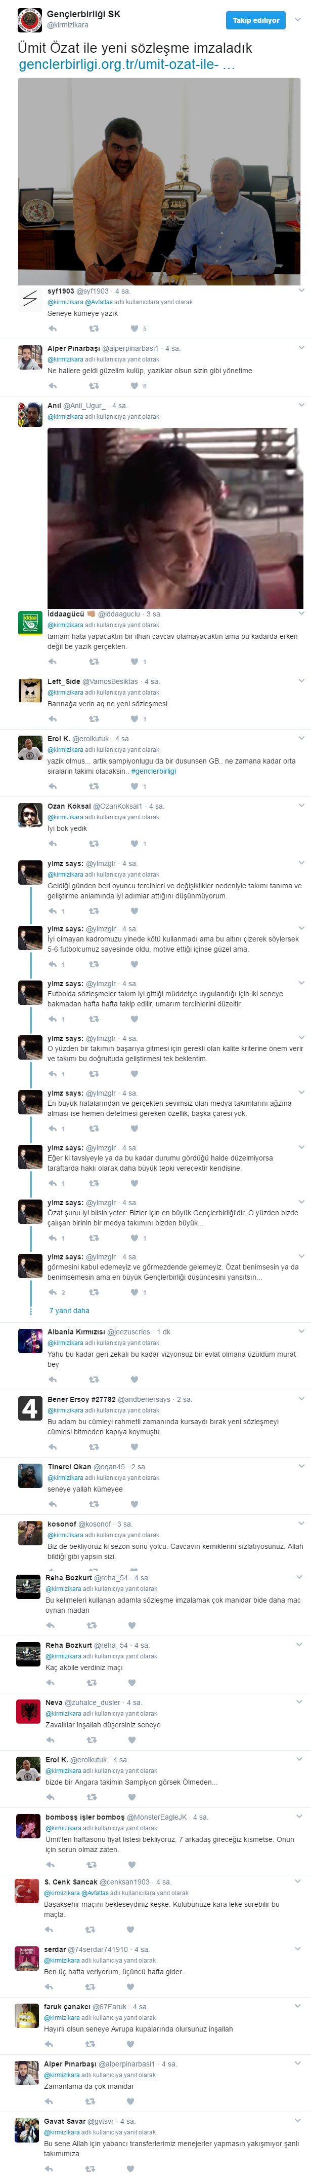Open the header options chevron beside Takip ediyor
This screenshot has width=311, height=2176.
[297, 19]
